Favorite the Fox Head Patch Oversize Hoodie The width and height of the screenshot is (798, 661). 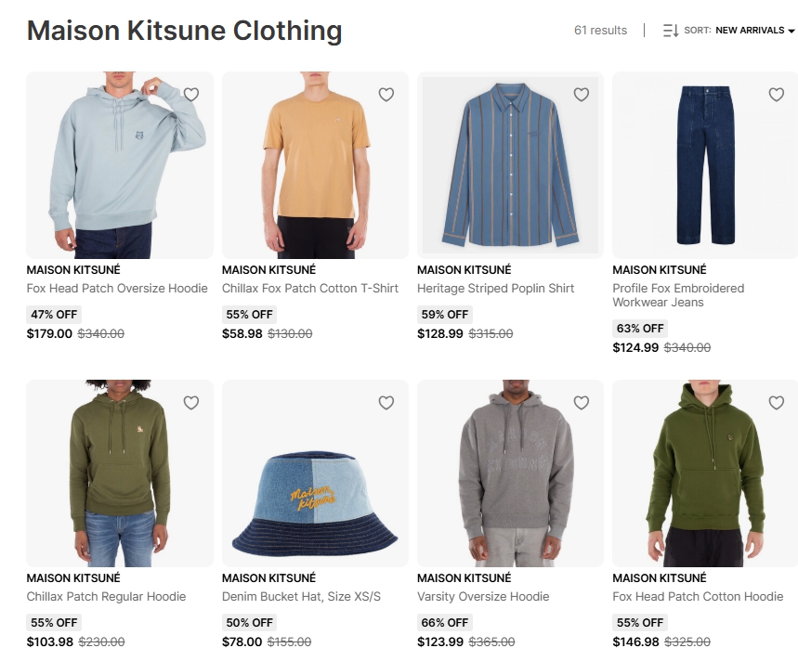191,95
